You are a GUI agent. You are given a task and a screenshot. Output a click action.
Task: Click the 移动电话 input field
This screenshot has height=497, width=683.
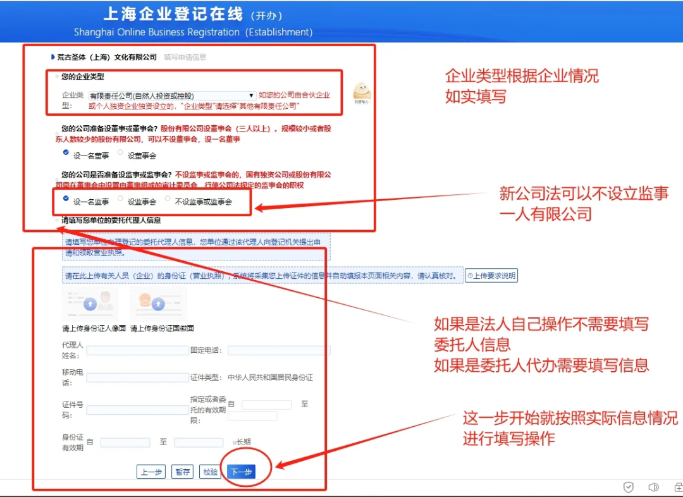click(x=137, y=377)
